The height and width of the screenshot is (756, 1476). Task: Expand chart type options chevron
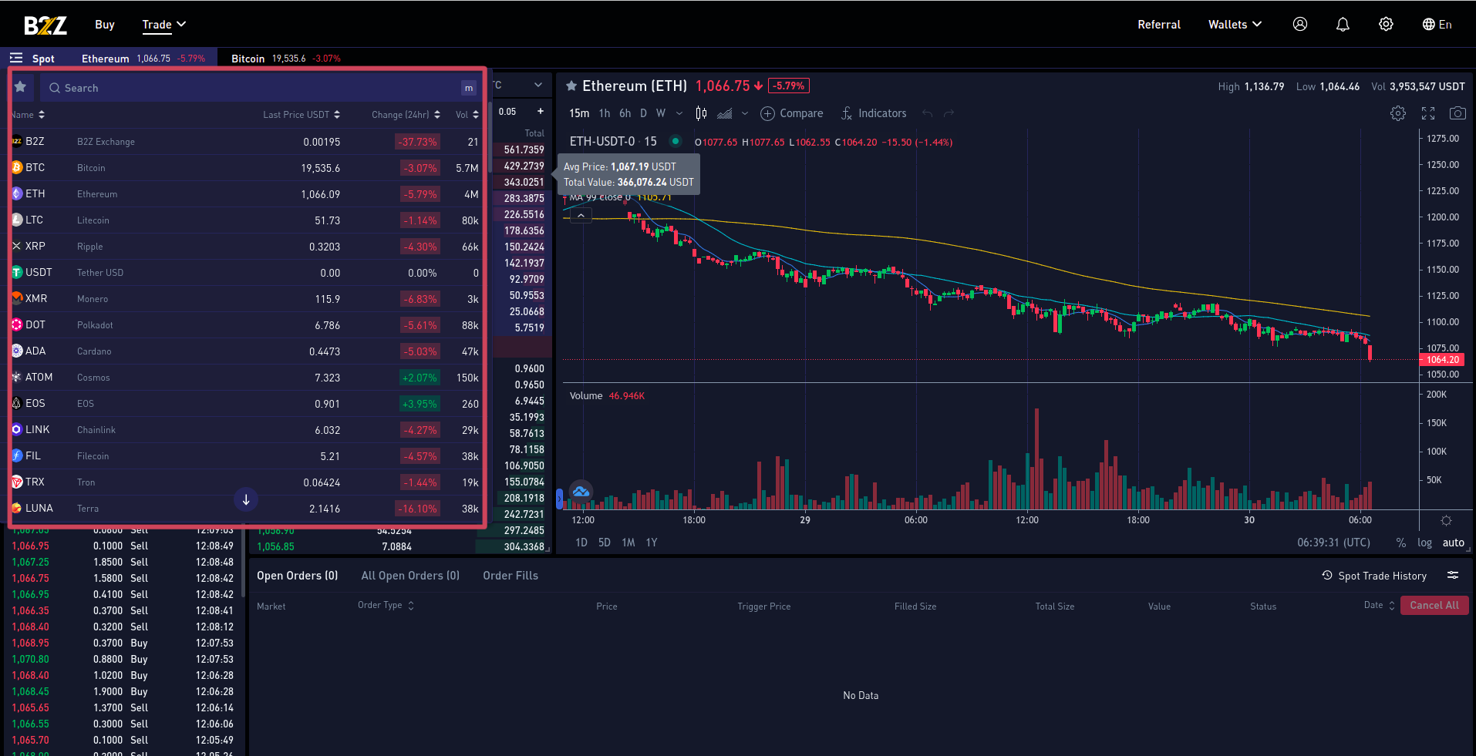pyautogui.click(x=745, y=113)
